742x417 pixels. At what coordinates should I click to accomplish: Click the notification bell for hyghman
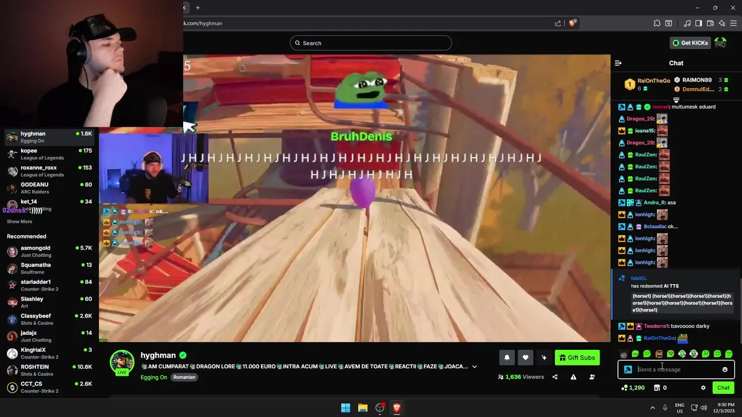click(x=507, y=357)
